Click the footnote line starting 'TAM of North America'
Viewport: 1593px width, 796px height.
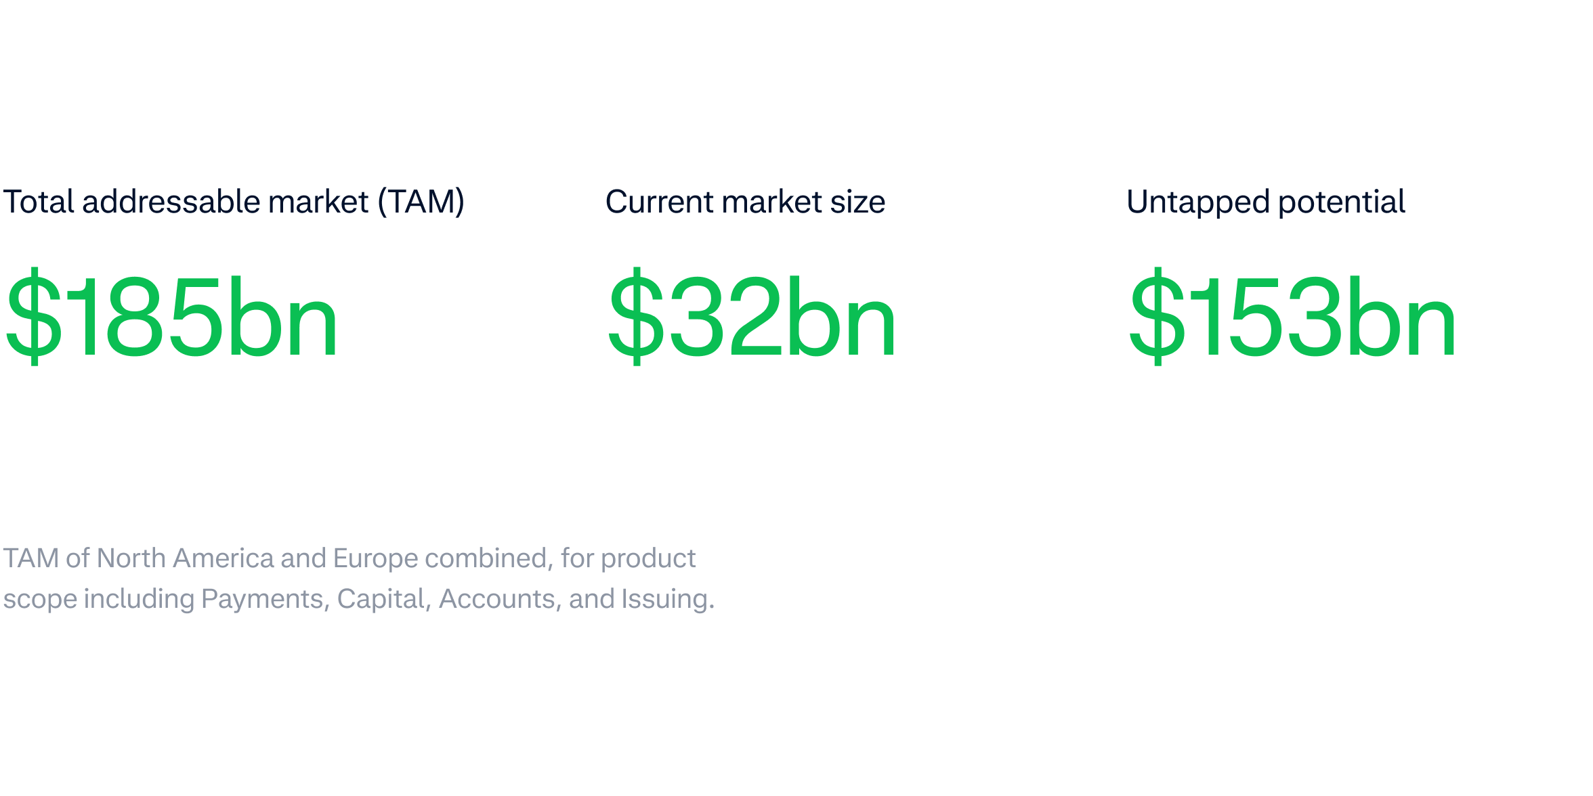point(349,558)
